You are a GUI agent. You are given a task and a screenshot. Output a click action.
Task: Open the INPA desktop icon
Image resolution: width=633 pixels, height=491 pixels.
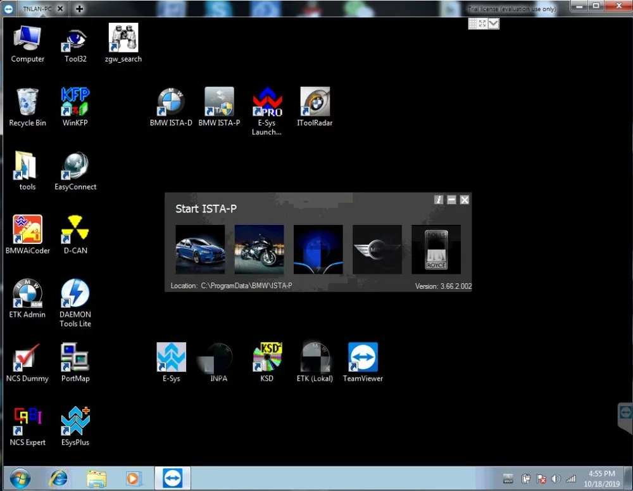pyautogui.click(x=219, y=362)
